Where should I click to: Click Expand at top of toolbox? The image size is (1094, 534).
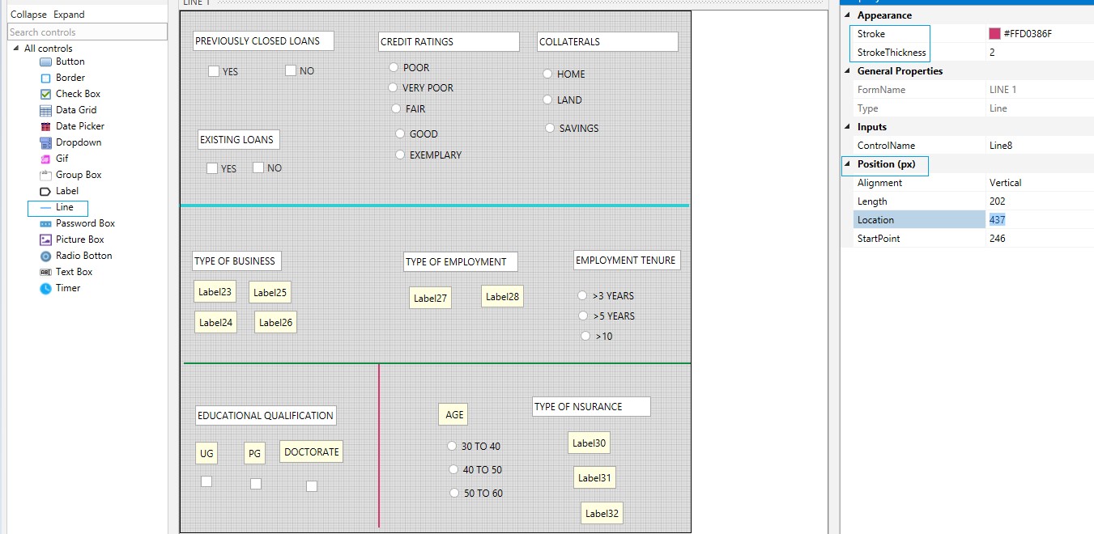click(x=69, y=15)
